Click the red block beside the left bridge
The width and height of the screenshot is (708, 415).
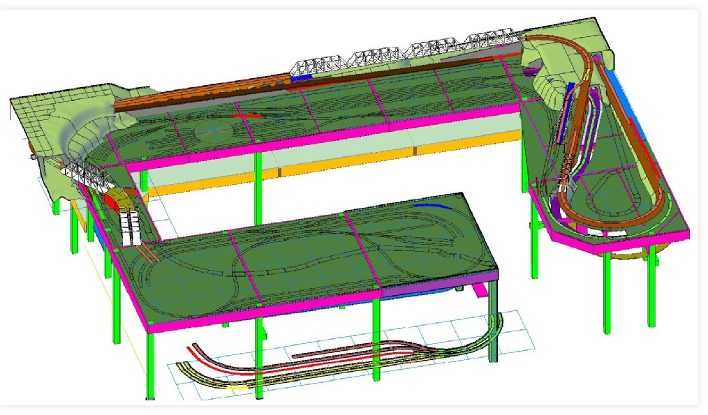point(112,202)
